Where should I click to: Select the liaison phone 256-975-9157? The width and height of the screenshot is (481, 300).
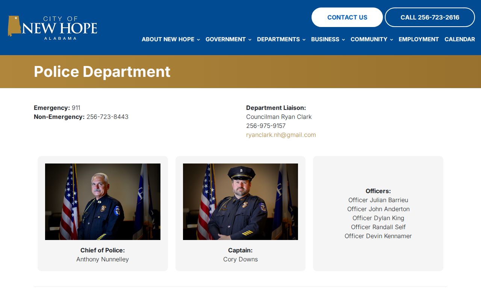pyautogui.click(x=266, y=126)
